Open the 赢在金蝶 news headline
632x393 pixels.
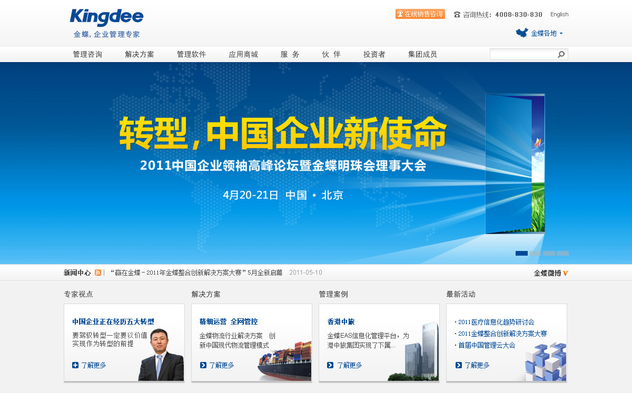pos(196,273)
